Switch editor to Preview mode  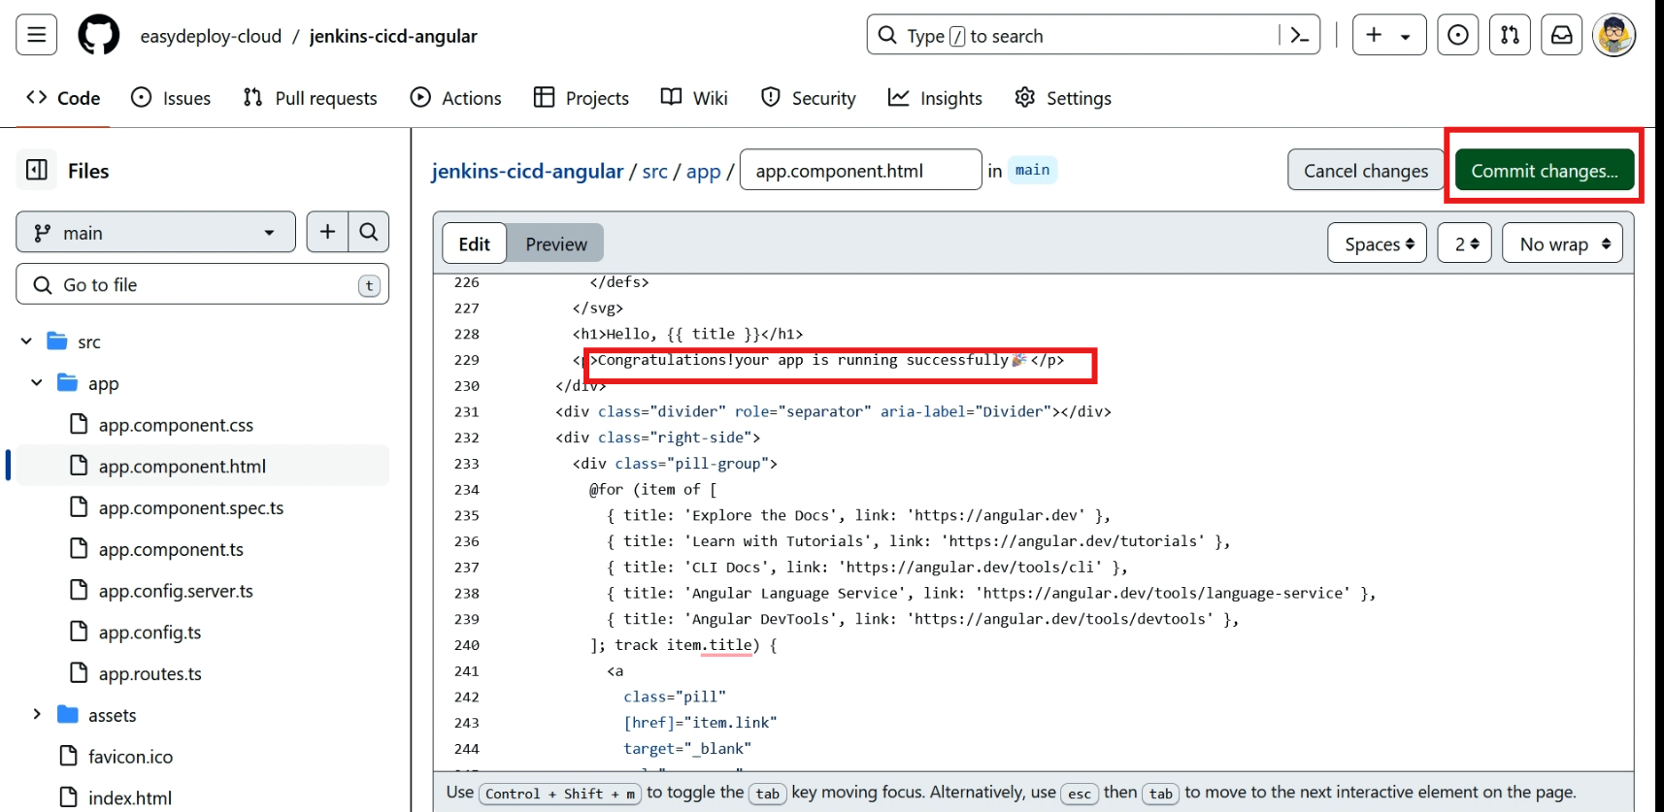(x=556, y=244)
